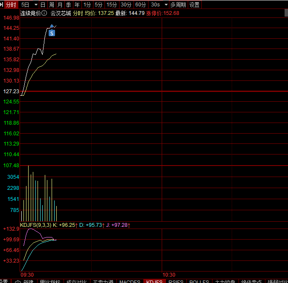Switch to the 周 weekly chart
This screenshot has height=283, width=288.
coord(52,5)
